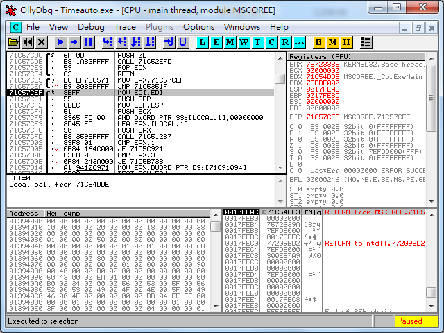Open the Debug menu
444x333 pixels.
(x=91, y=27)
